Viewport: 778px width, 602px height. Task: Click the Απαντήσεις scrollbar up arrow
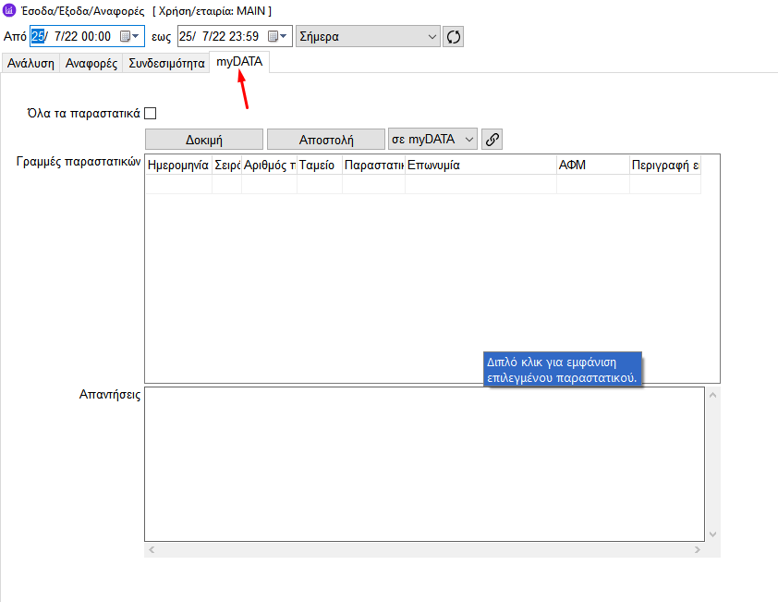713,396
